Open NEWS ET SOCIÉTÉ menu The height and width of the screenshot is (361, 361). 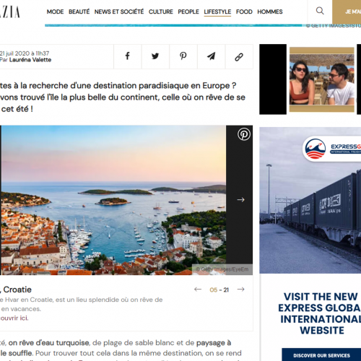[x=119, y=12]
